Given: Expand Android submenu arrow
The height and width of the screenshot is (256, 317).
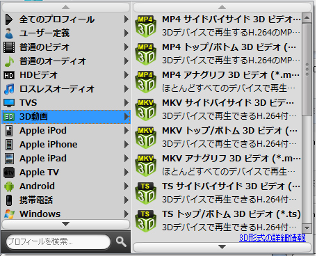Looking at the screenshot, I should pyautogui.click(x=126, y=186).
